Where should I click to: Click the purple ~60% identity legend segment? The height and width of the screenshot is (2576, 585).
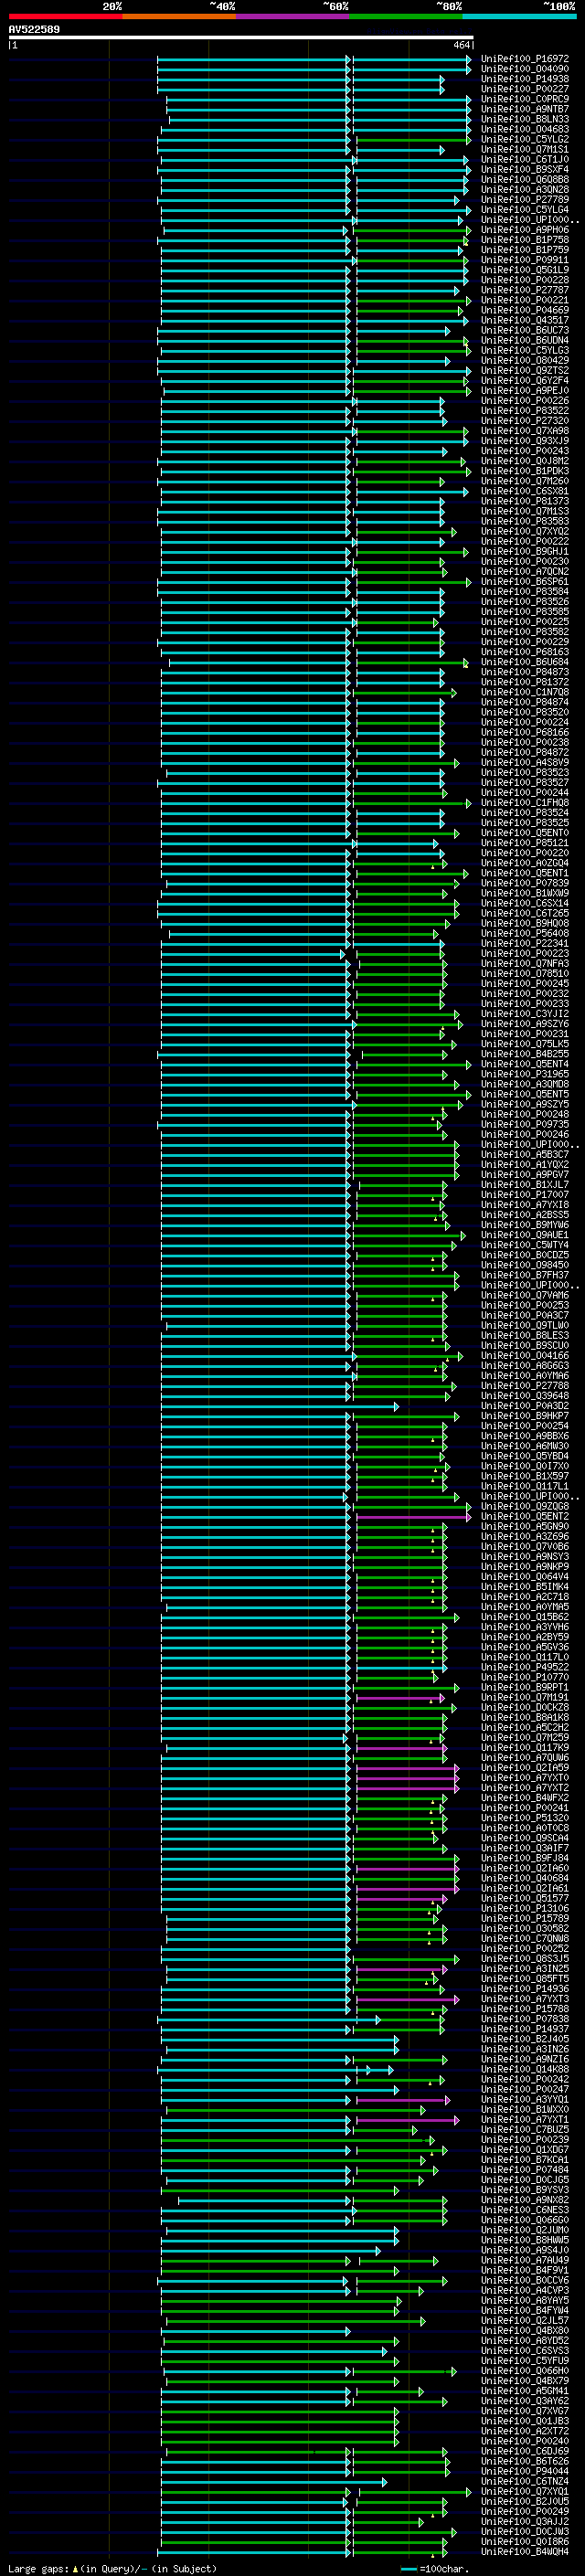(293, 16)
